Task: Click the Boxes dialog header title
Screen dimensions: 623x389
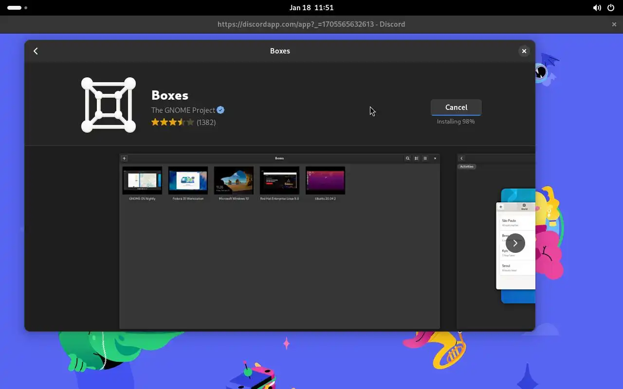Action: 280,51
